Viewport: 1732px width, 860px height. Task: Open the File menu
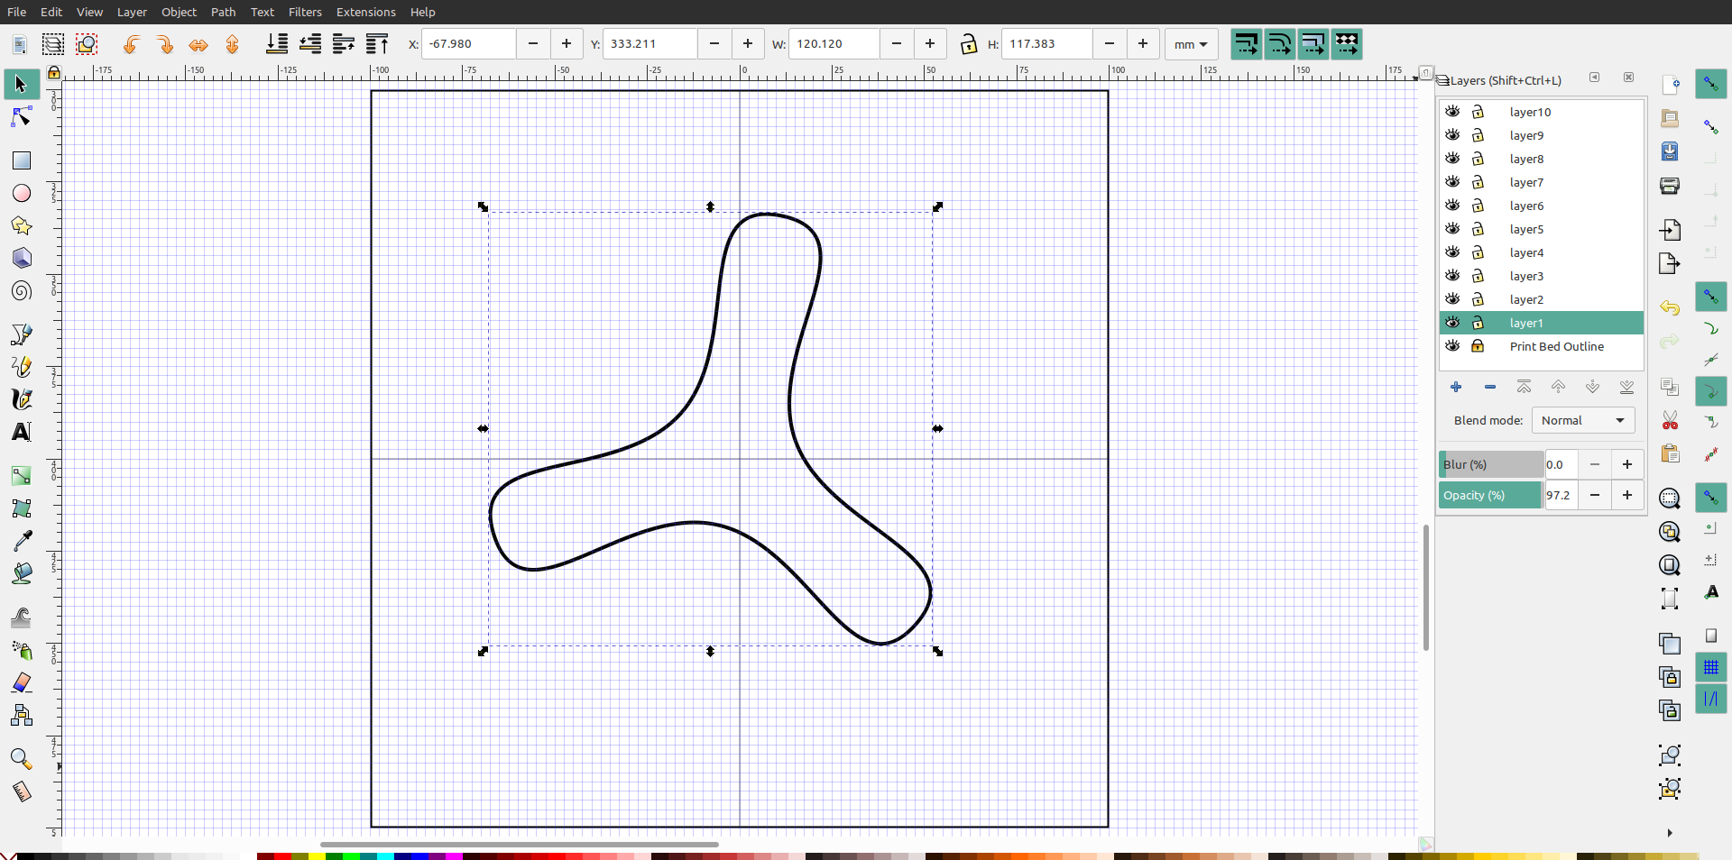click(x=16, y=12)
